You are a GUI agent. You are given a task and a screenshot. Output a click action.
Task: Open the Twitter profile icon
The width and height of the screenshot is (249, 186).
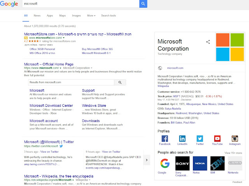coord(200,139)
